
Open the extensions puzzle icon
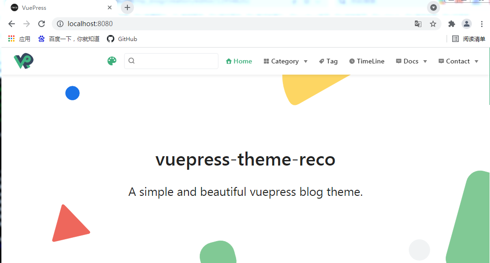pos(452,24)
